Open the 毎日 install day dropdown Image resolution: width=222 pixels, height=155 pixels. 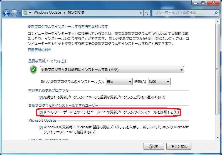(x=119, y=82)
